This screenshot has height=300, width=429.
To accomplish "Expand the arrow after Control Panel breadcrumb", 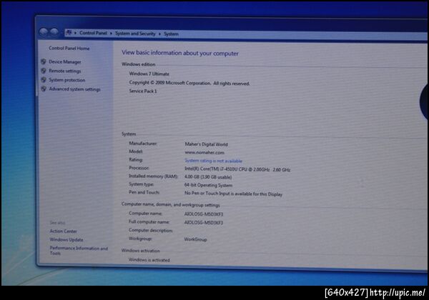I will coord(111,34).
